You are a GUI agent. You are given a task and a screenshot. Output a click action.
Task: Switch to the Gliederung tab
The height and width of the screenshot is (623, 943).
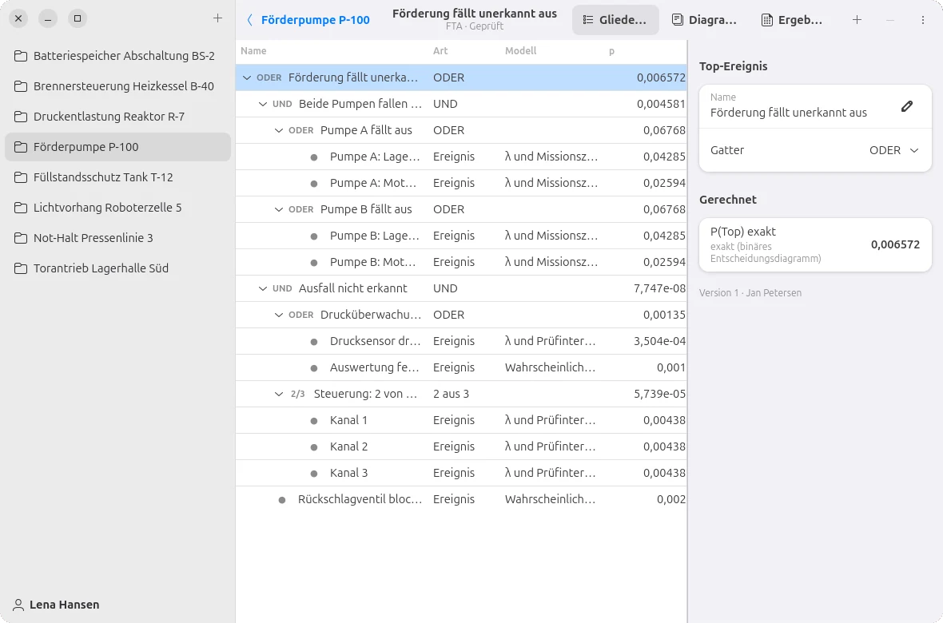tap(615, 20)
